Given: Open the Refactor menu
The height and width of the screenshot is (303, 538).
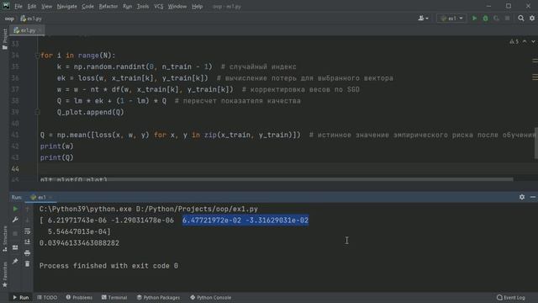Looking at the screenshot, I should [108, 6].
